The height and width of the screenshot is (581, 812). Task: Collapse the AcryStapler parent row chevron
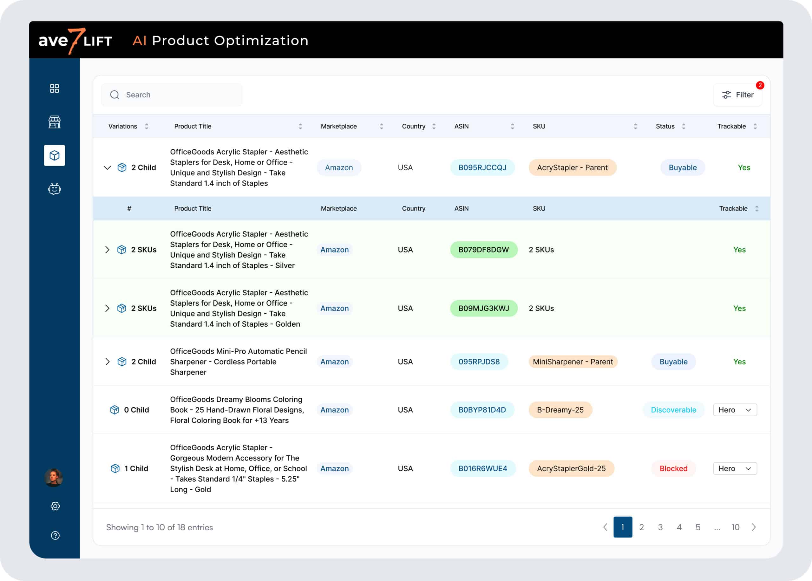(x=107, y=167)
